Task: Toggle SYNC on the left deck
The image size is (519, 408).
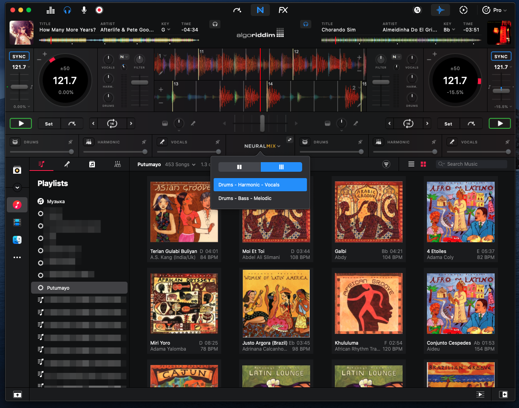Action: (x=19, y=57)
